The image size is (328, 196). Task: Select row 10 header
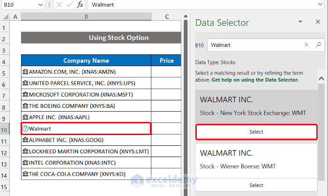[x=5, y=128]
